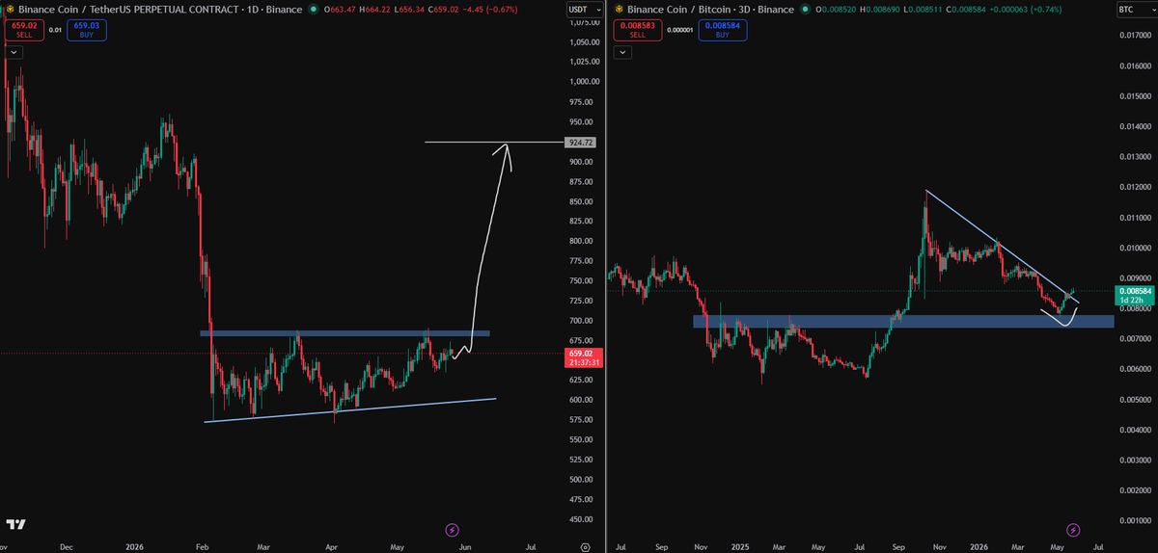
Task: Select the 924.72 price target label
Action: coord(582,143)
